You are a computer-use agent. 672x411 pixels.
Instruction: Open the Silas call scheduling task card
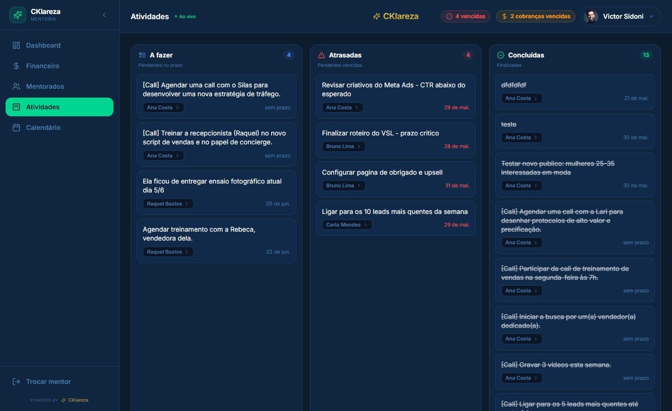tap(217, 96)
